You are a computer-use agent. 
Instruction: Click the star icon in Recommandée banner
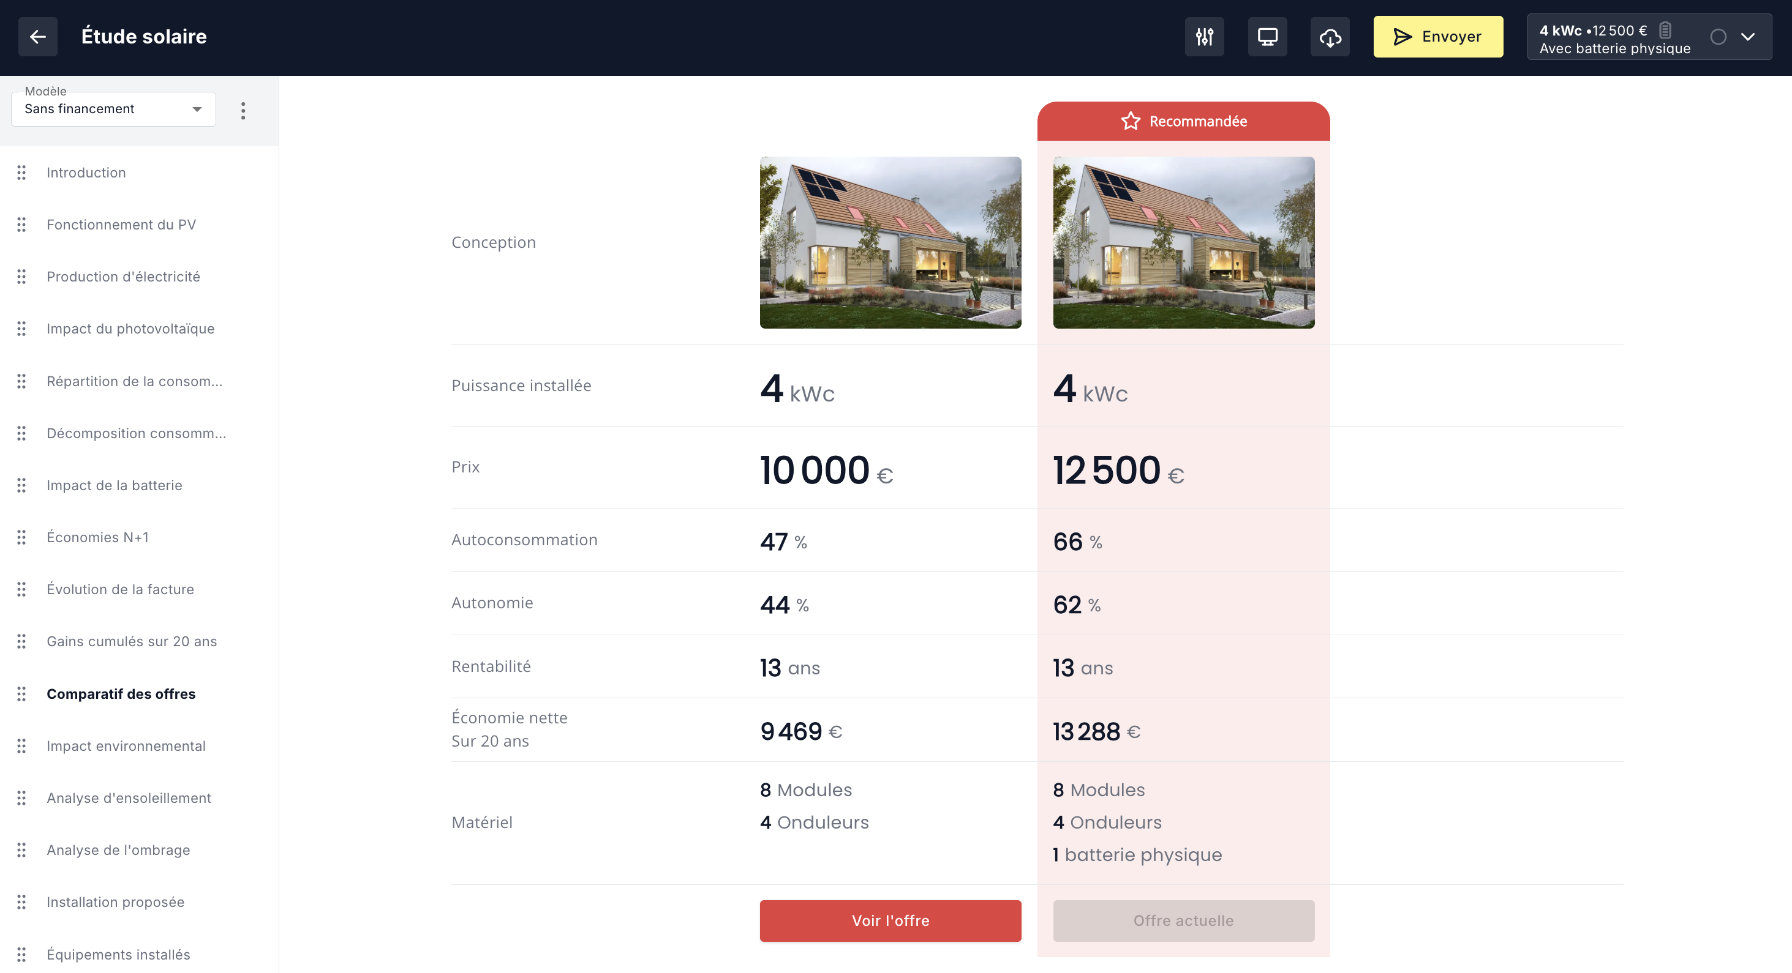coord(1131,121)
